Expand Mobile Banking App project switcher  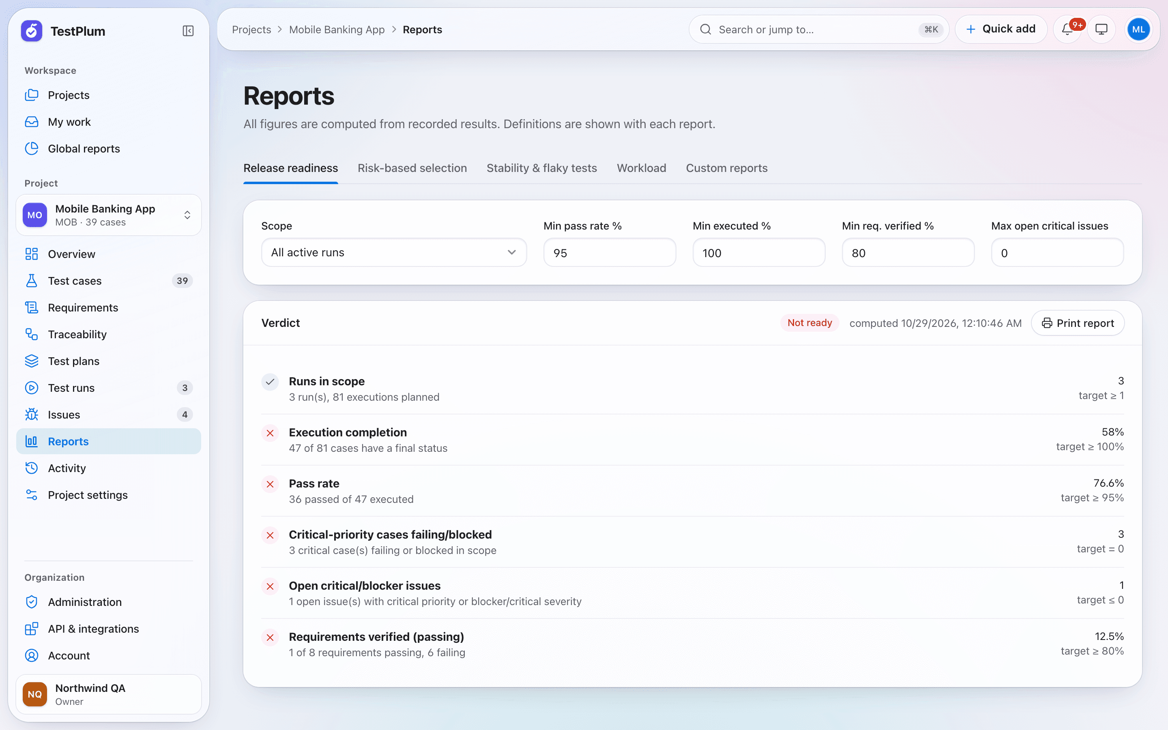109,215
